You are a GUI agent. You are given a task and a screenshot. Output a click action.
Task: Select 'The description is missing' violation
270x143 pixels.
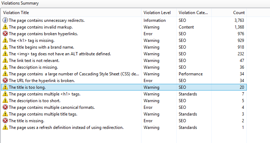pyautogui.click(x=124, y=67)
